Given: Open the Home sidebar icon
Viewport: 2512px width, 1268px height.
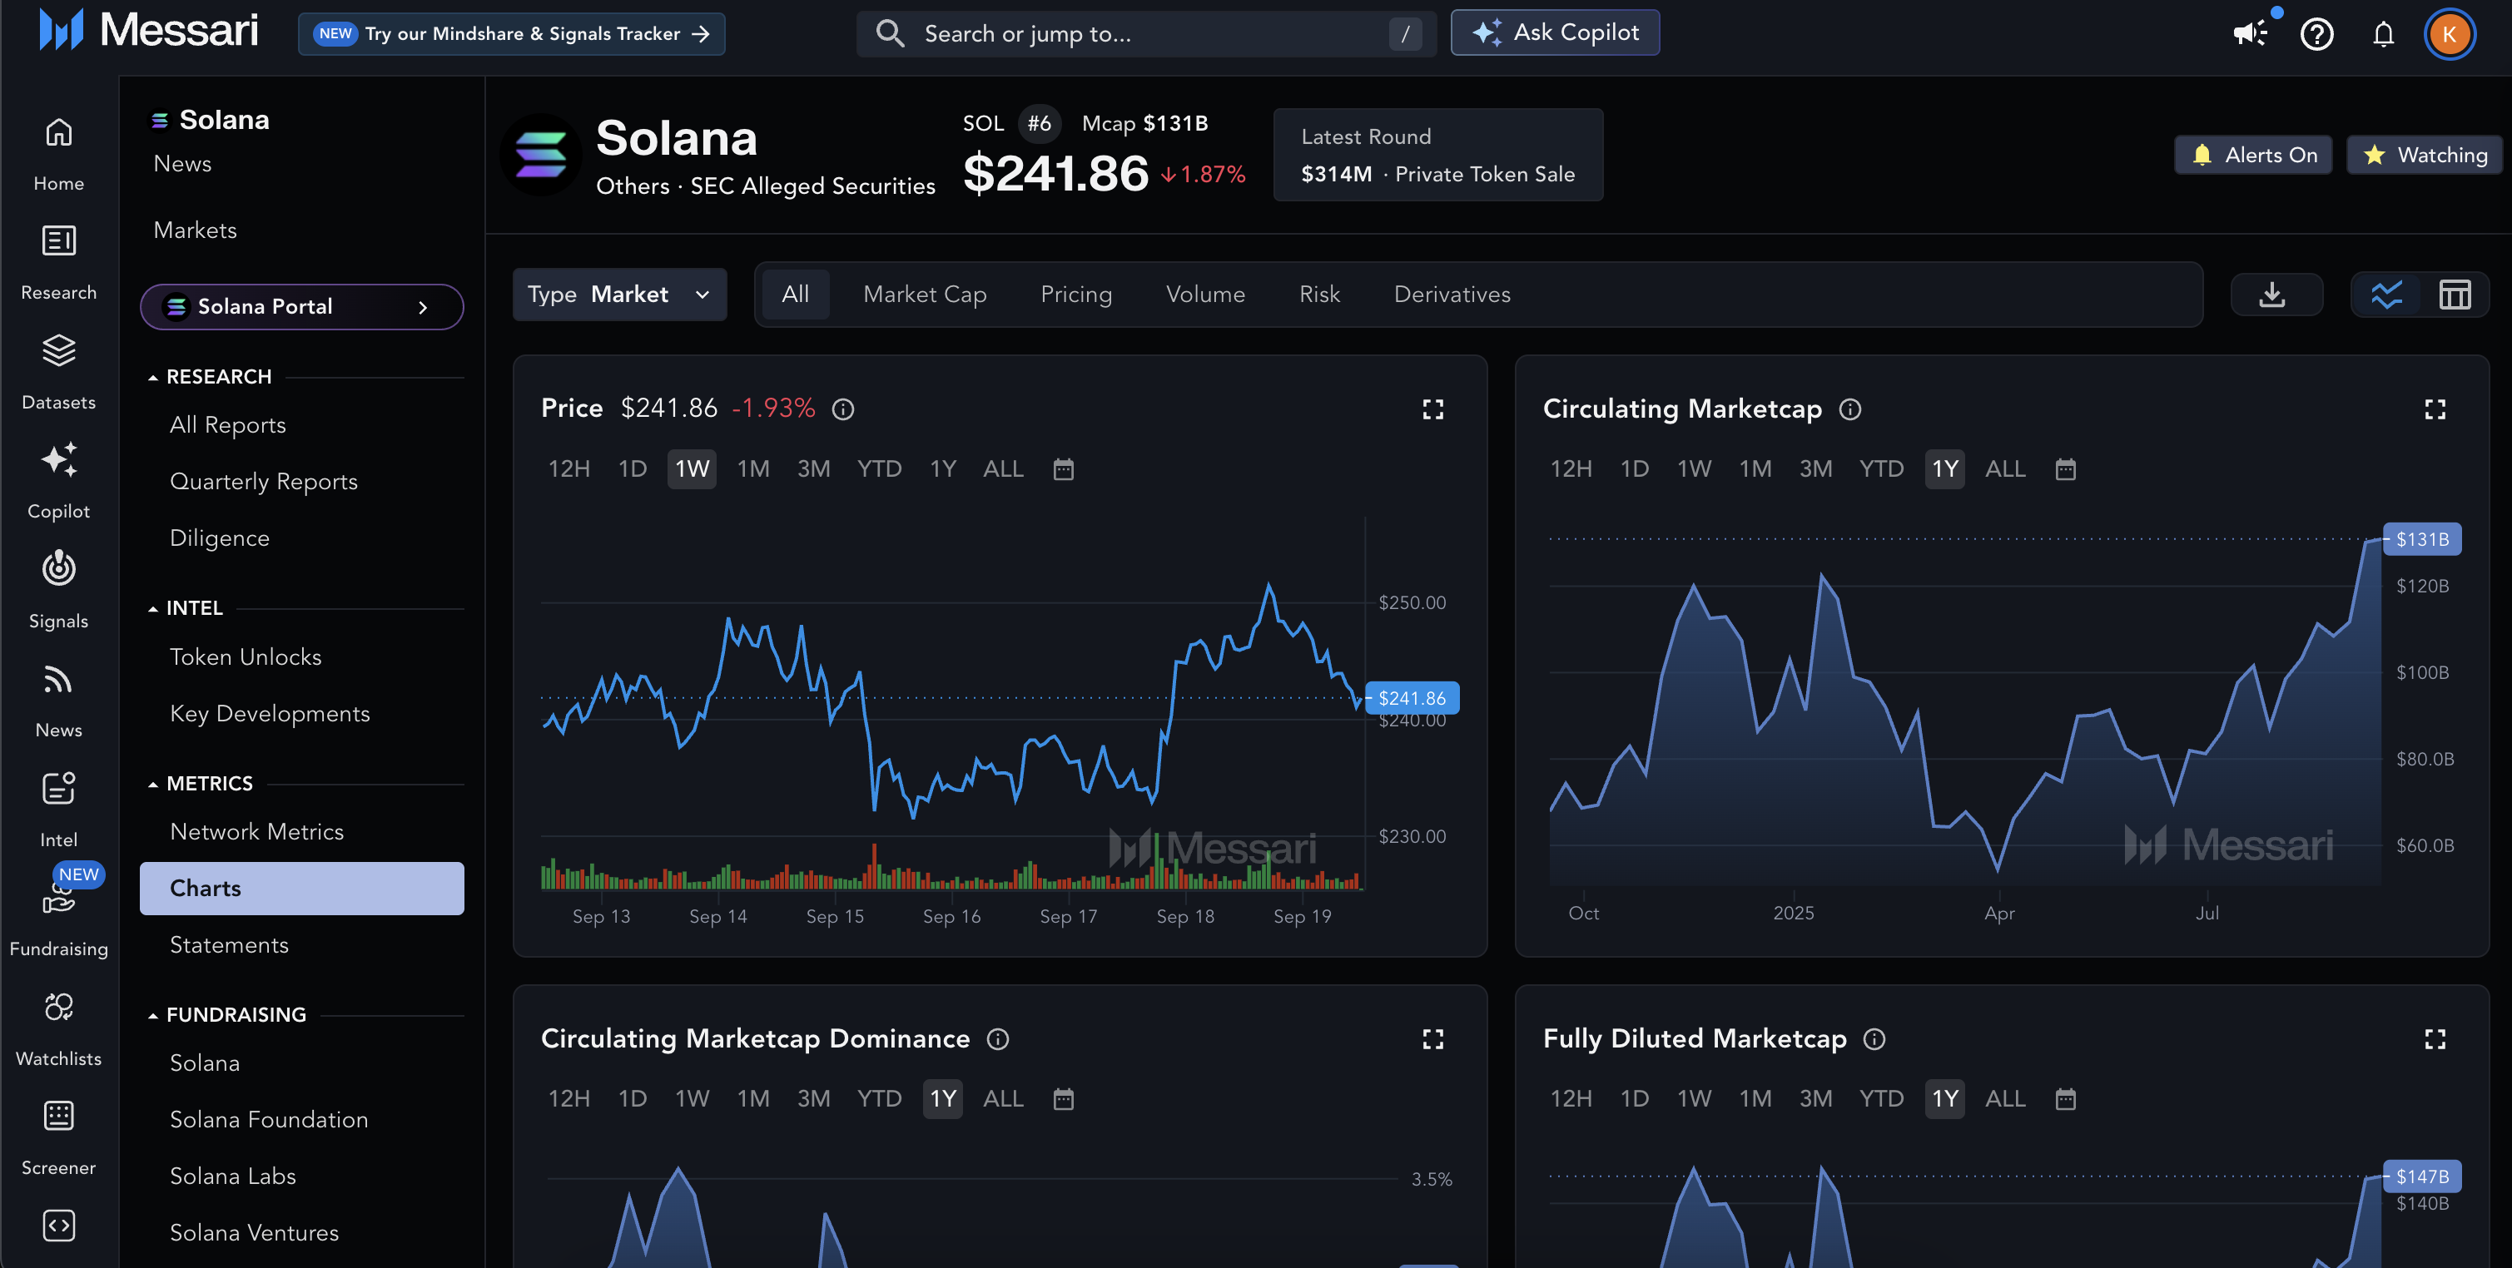Looking at the screenshot, I should pos(58,131).
